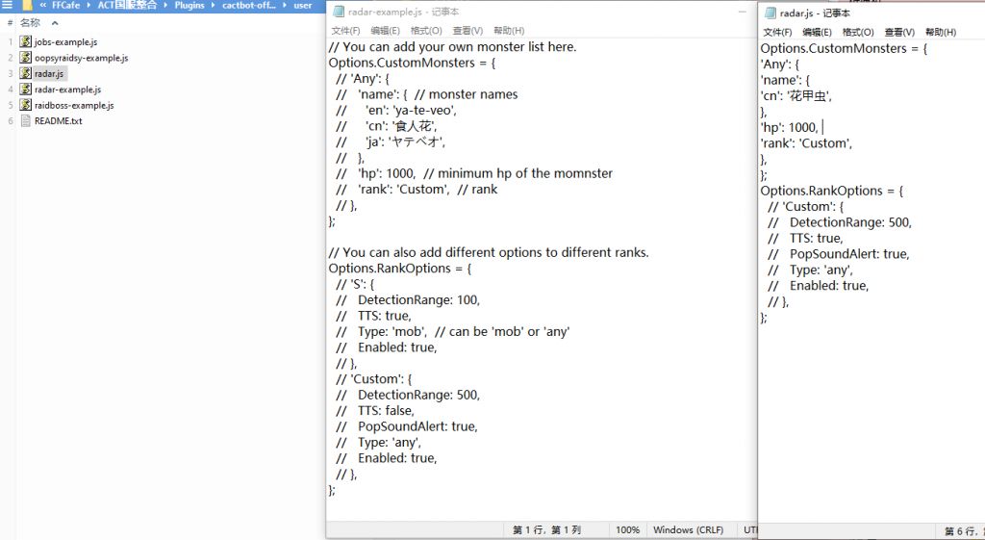The image size is (985, 540).
Task: Click 第 1 行, 第 1 列 in status bar
Action: [546, 530]
